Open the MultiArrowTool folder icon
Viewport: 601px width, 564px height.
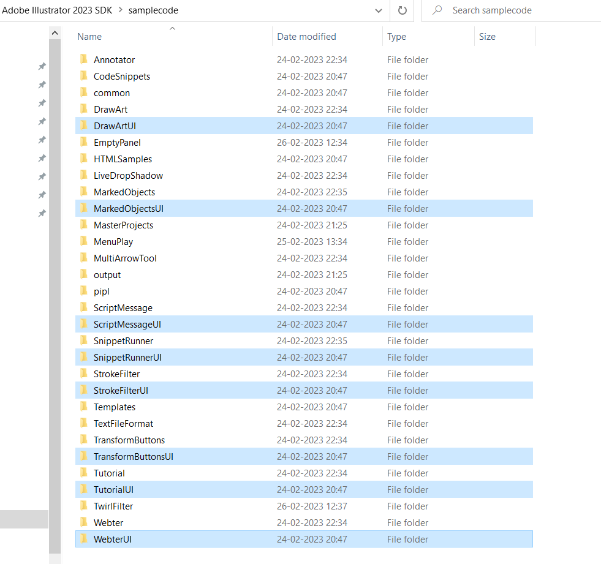pos(85,258)
